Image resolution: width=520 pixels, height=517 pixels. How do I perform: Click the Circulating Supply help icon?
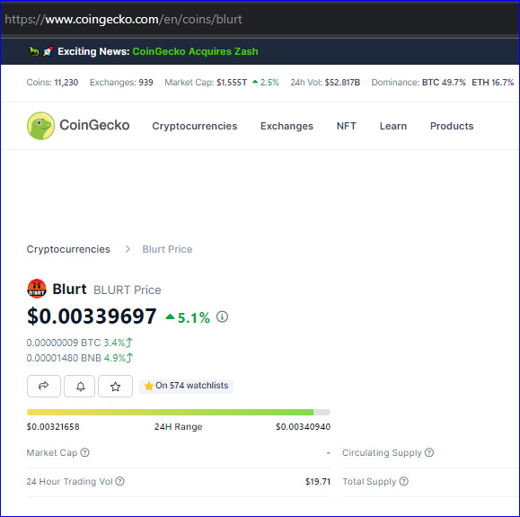tap(429, 452)
